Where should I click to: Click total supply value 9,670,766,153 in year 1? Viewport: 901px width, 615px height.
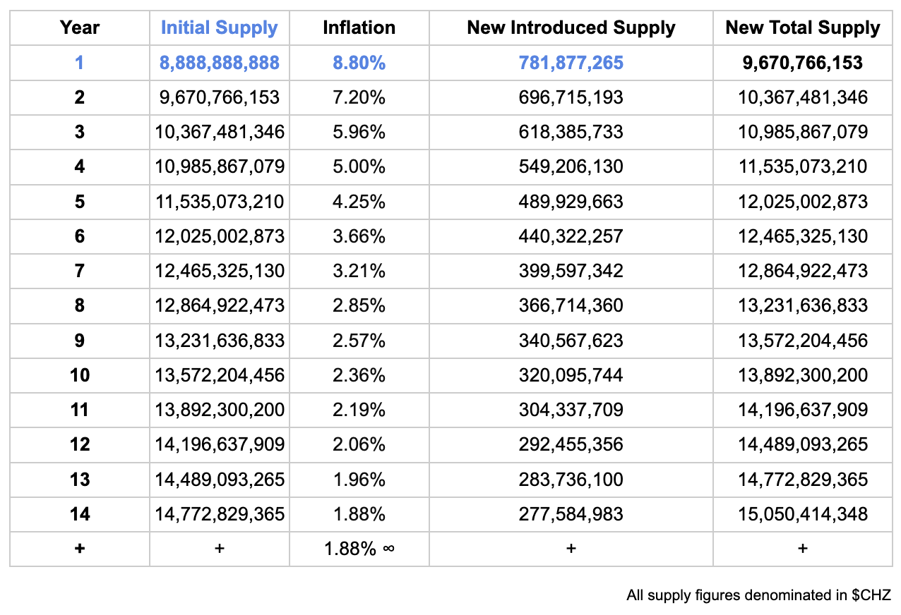802,63
